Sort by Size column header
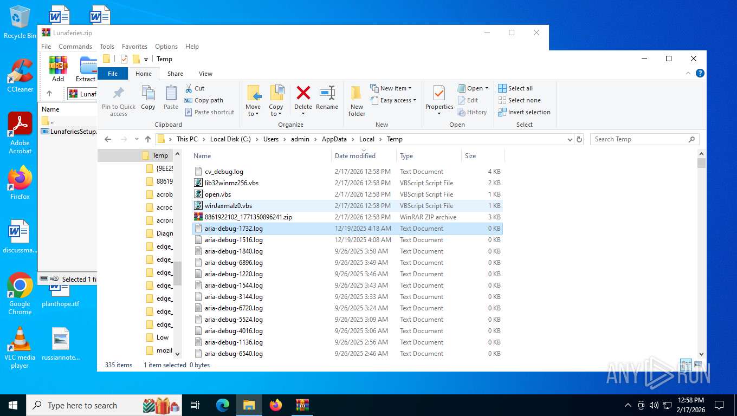The height and width of the screenshot is (416, 737). 483,156
